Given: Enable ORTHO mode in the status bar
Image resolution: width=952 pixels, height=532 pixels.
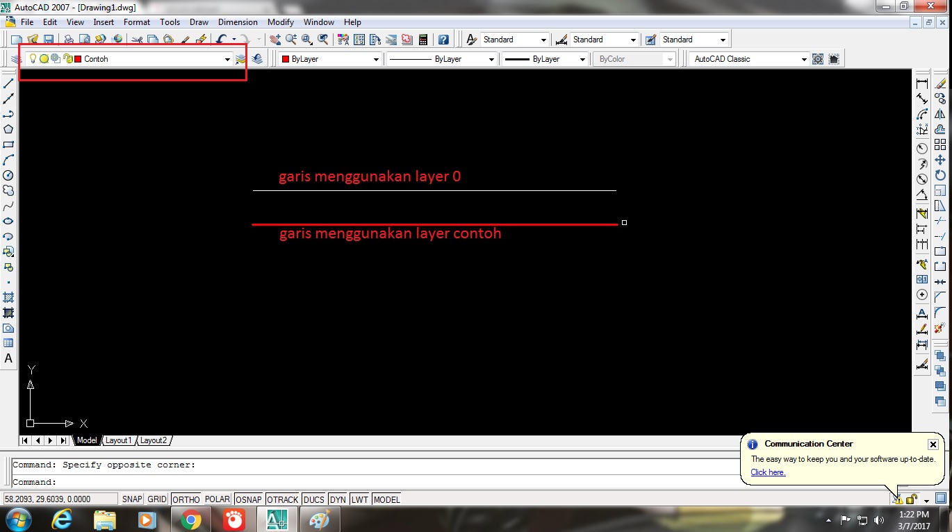Looking at the screenshot, I should (185, 499).
